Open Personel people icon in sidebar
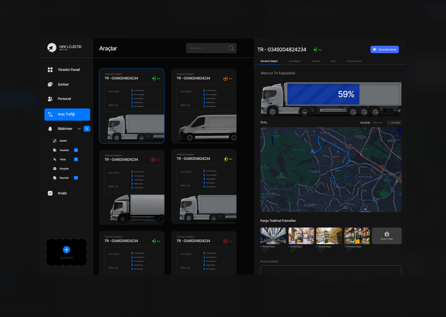 (x=50, y=99)
